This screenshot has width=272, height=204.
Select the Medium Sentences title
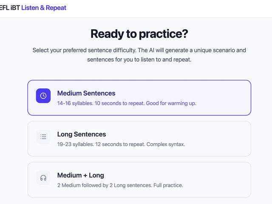coord(86,93)
